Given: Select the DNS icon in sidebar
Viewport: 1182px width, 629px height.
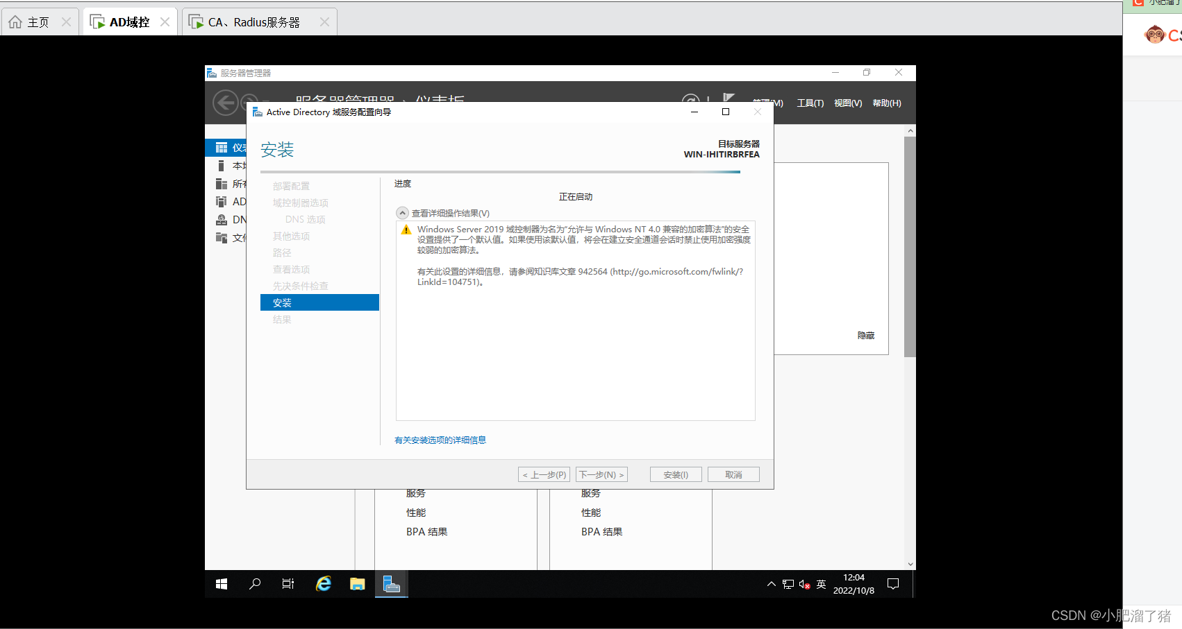Looking at the screenshot, I should (x=222, y=220).
